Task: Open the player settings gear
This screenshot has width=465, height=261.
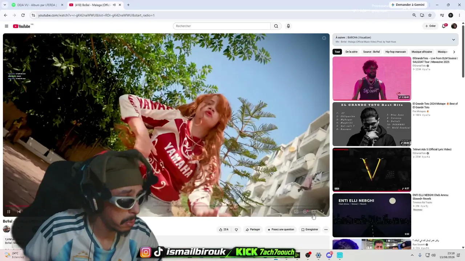Action: [305, 212]
